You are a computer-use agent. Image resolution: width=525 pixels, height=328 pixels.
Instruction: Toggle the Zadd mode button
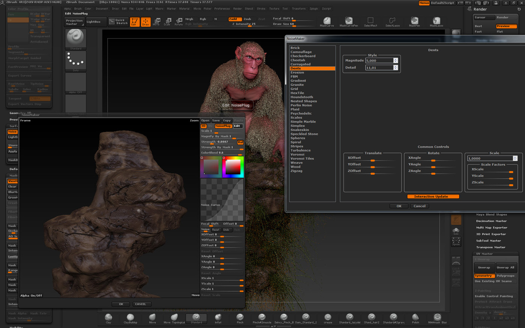click(235, 19)
